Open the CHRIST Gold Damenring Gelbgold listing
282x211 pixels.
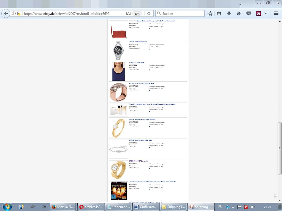pyautogui.click(x=142, y=119)
